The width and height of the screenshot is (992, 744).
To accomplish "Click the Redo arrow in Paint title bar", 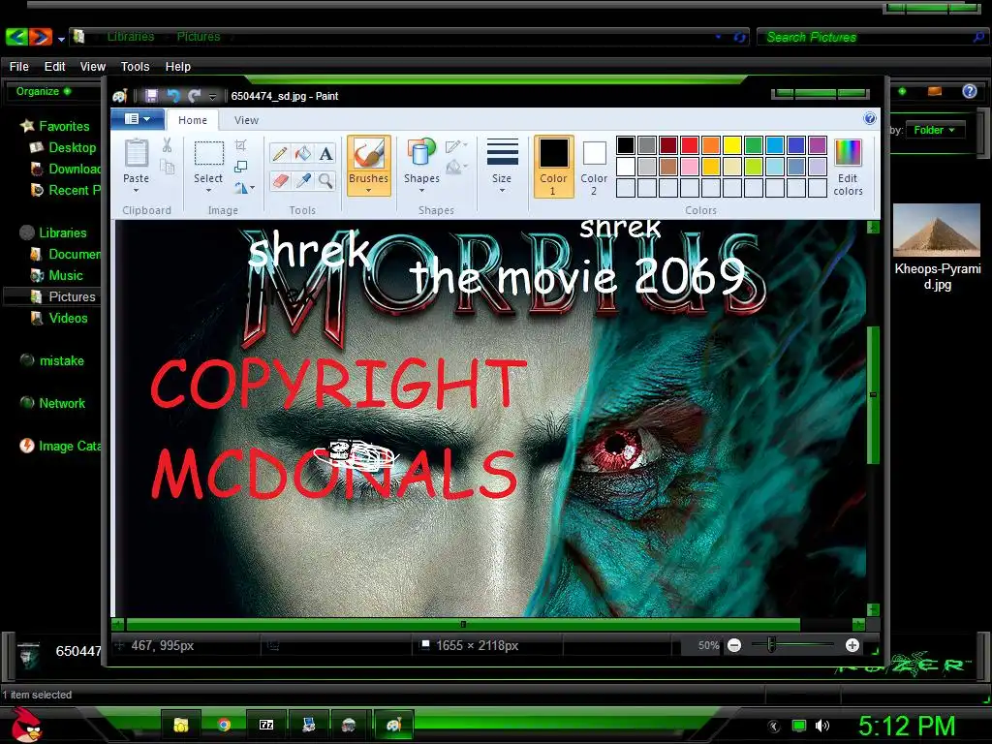I will (x=195, y=96).
